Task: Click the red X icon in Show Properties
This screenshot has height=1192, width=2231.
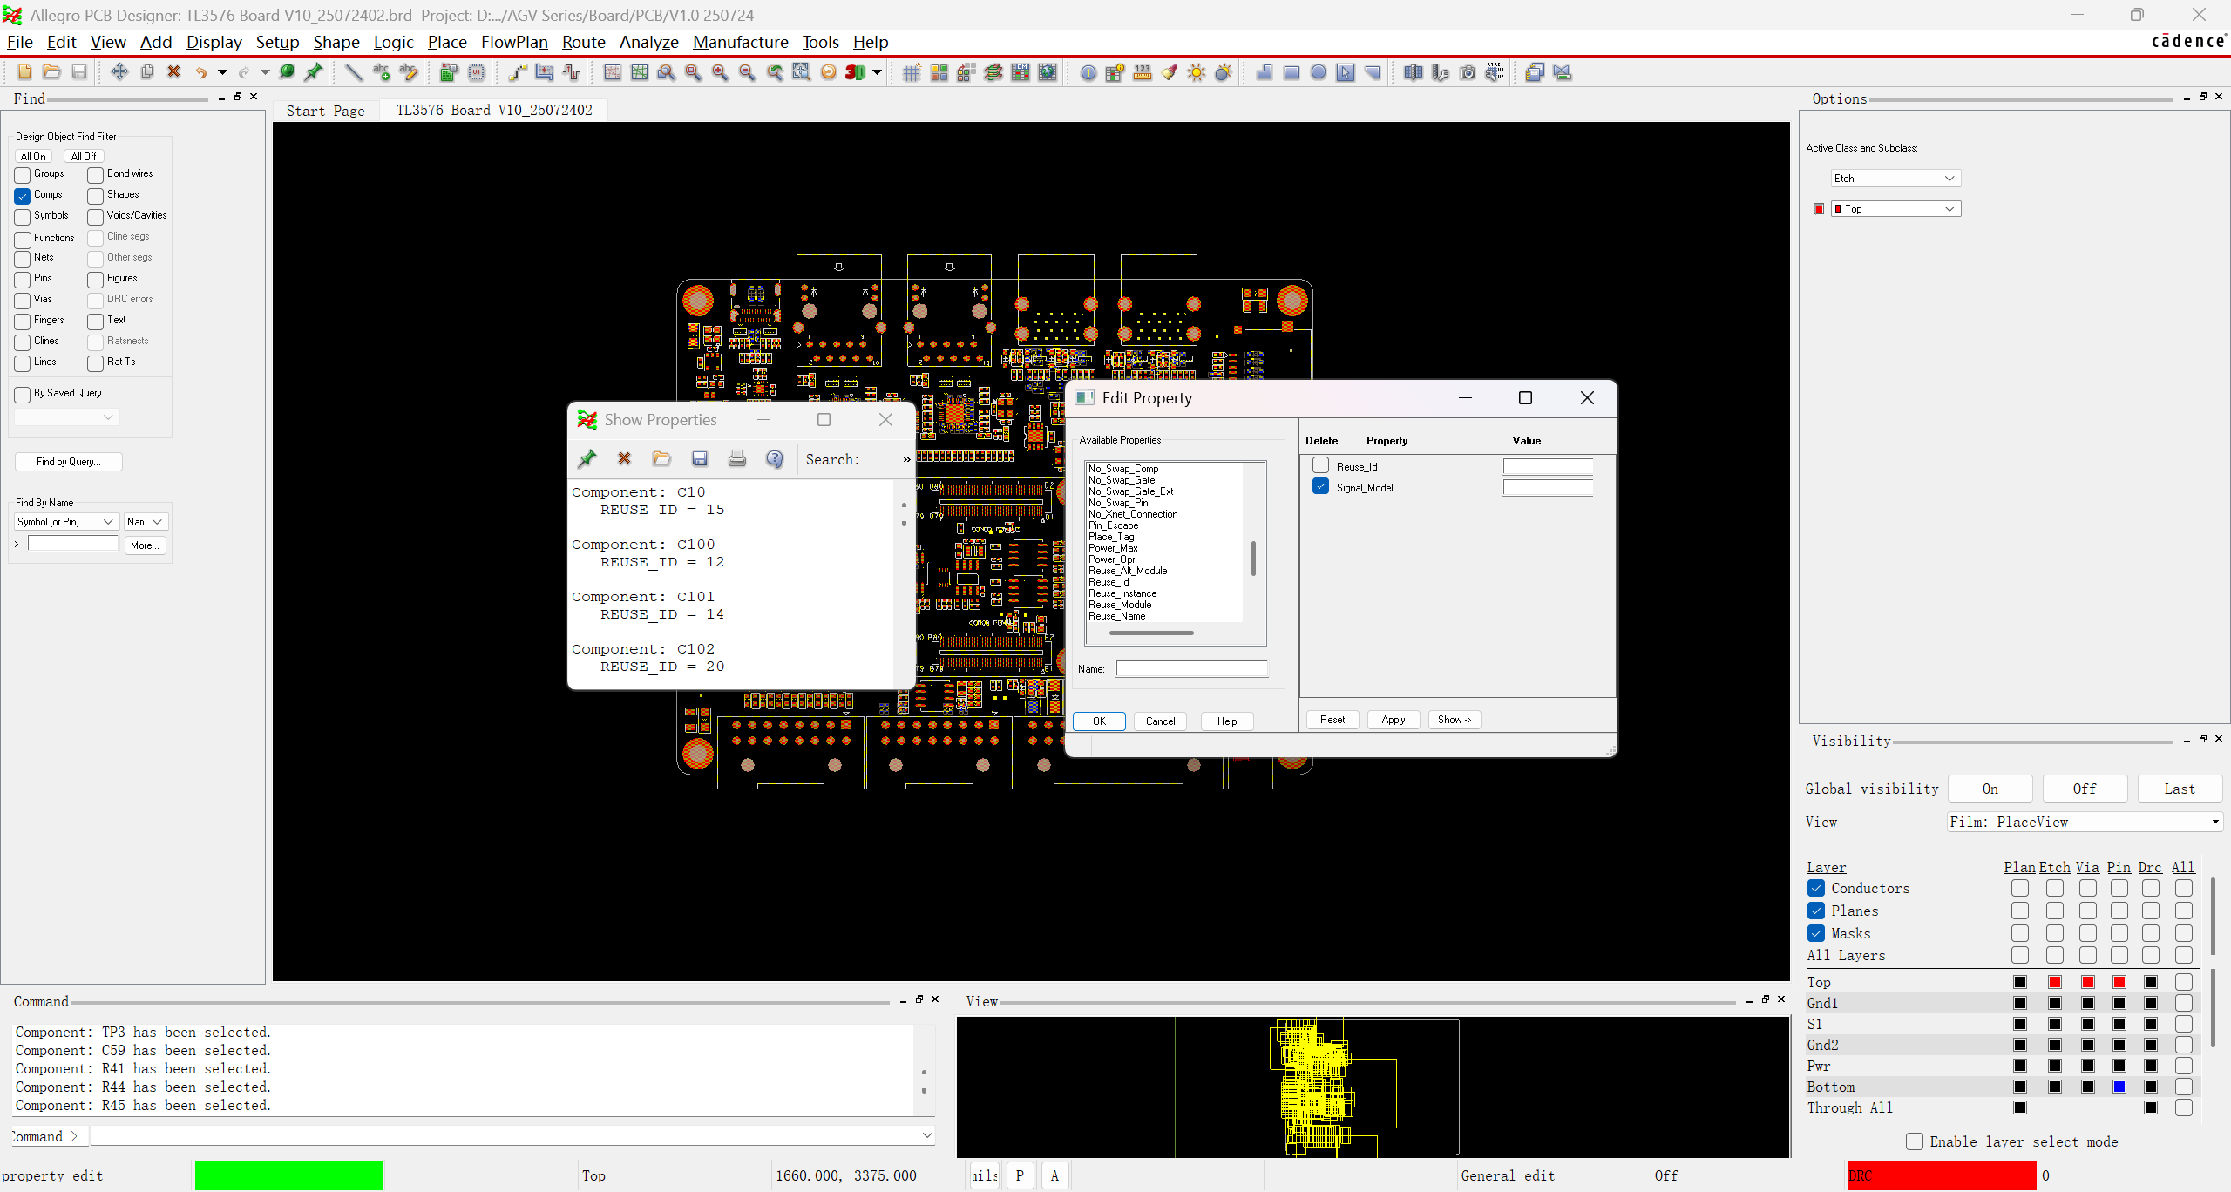Action: click(x=624, y=458)
